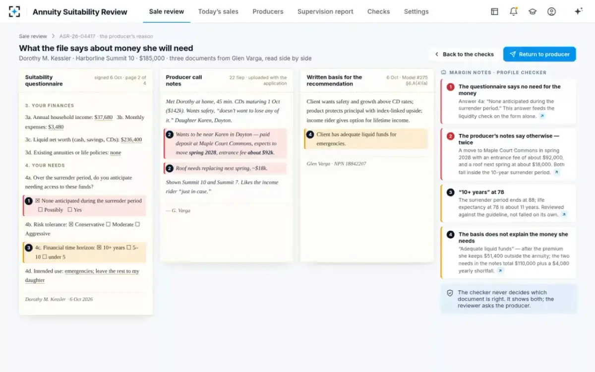The image size is (595, 372).
Task: Click the Return to producer button
Action: coord(539,54)
